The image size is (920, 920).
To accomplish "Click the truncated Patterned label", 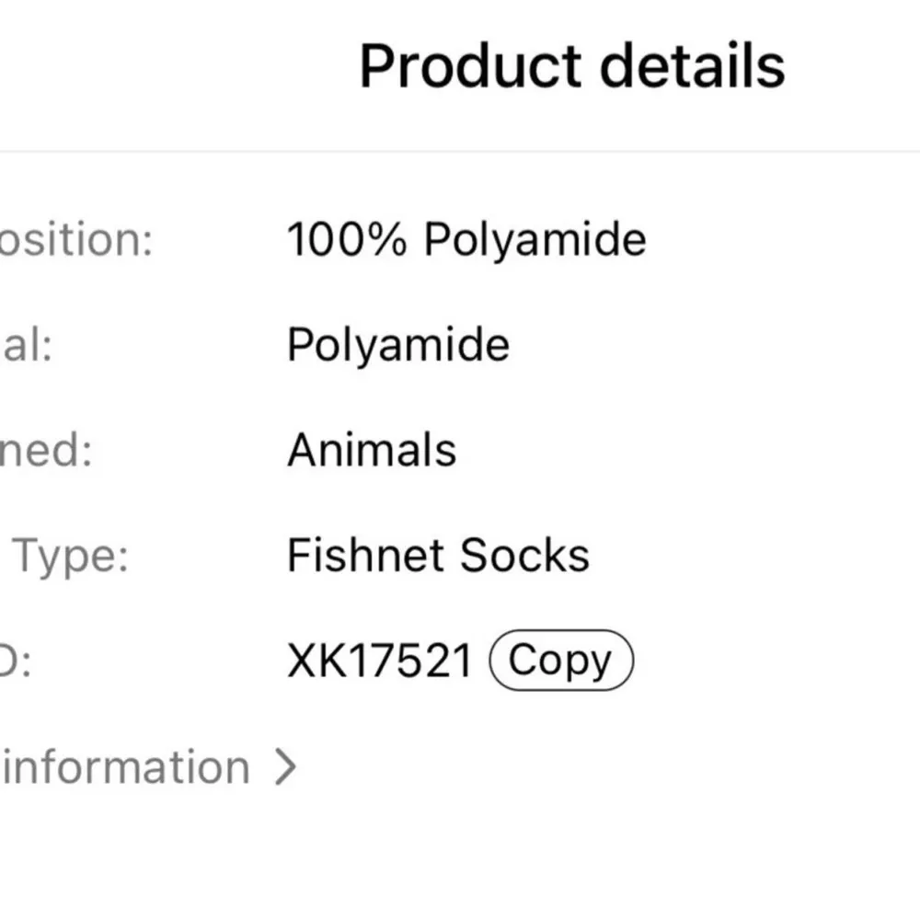I will tap(46, 451).
